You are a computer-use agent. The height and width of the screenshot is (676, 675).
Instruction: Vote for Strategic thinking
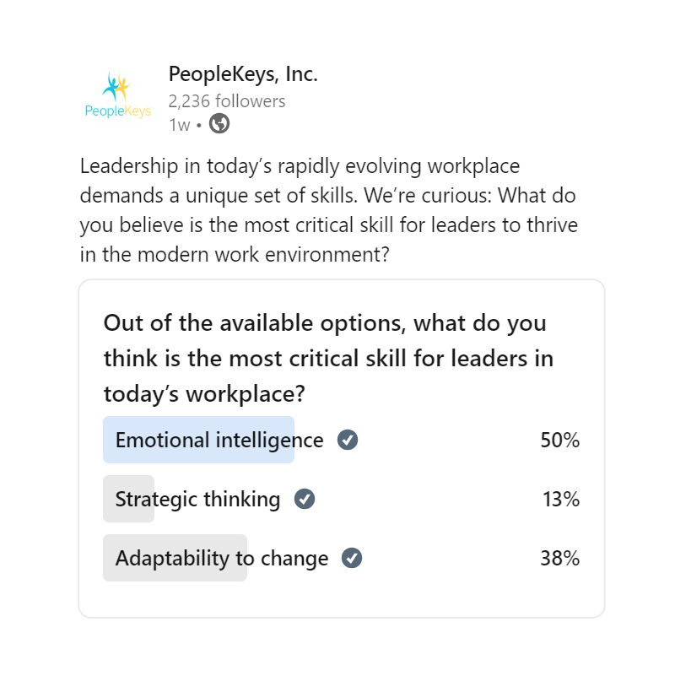pyautogui.click(x=198, y=499)
